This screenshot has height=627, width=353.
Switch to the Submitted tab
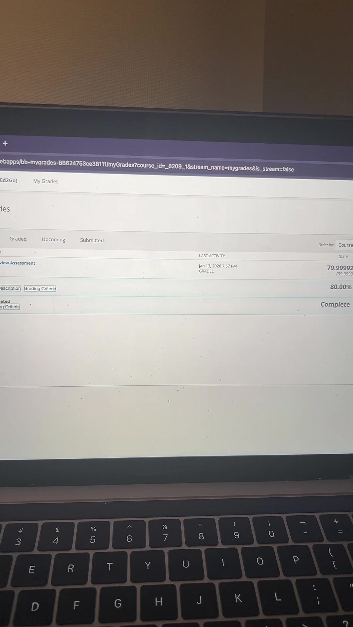click(x=92, y=240)
